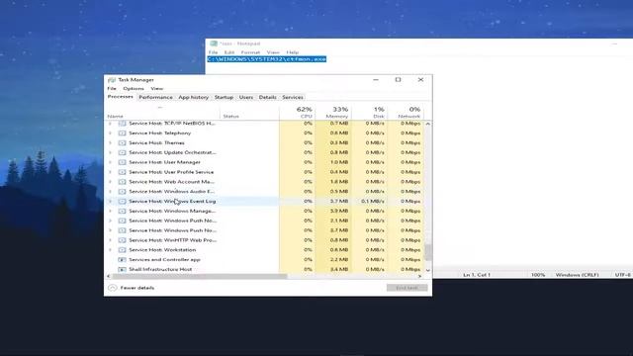This screenshot has height=356, width=633.
Task: Click Shell Infrastructure Host icon
Action: pyautogui.click(x=122, y=269)
